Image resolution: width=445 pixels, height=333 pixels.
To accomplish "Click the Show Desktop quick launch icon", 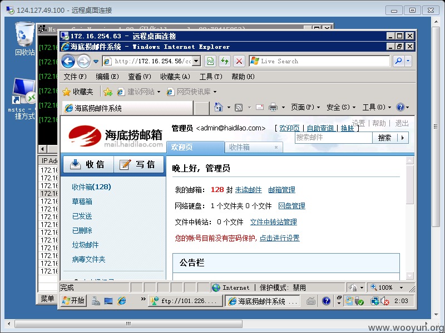I will [x=108, y=301].
